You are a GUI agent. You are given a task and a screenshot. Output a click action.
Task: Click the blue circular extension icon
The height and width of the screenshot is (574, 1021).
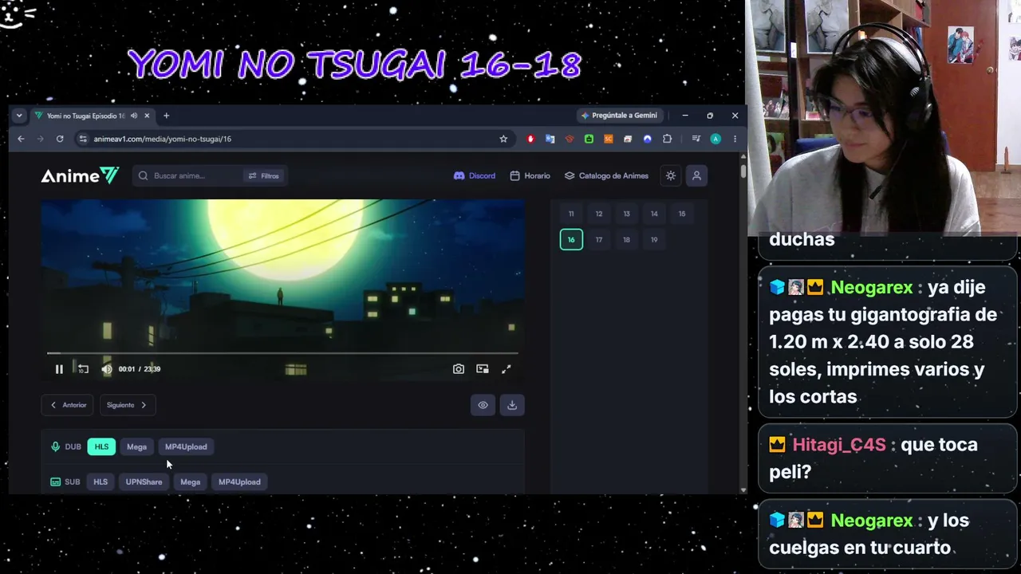[x=647, y=139]
